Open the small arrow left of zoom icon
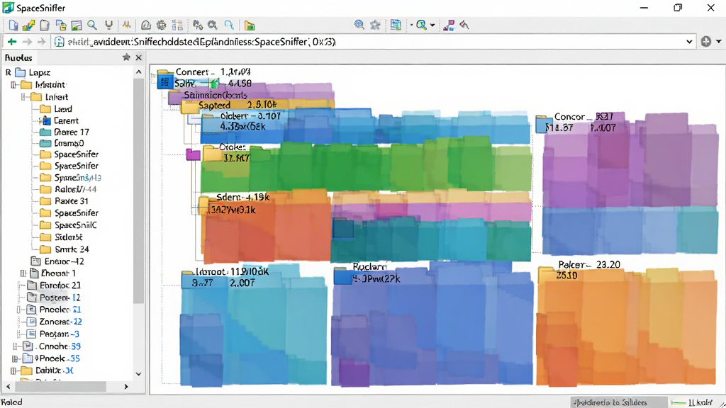Viewport: 726px width, 408px height. pyautogui.click(x=411, y=25)
